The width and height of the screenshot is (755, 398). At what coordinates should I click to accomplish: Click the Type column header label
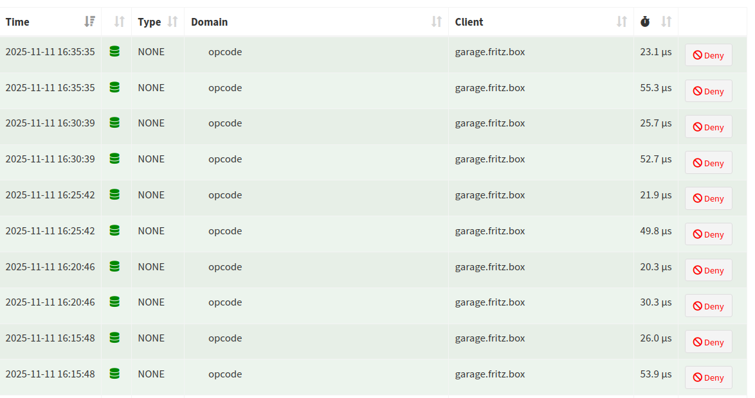149,22
